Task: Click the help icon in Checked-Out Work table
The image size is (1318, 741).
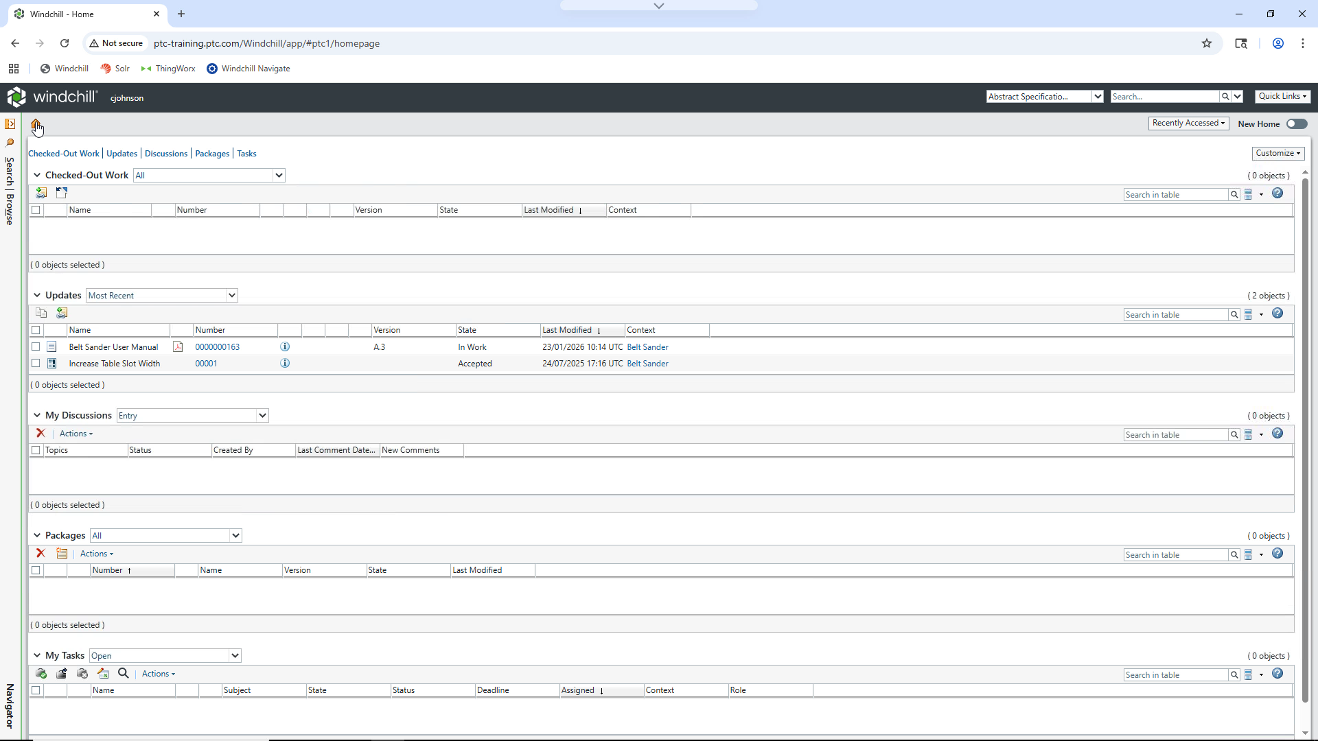Action: pyautogui.click(x=1277, y=193)
